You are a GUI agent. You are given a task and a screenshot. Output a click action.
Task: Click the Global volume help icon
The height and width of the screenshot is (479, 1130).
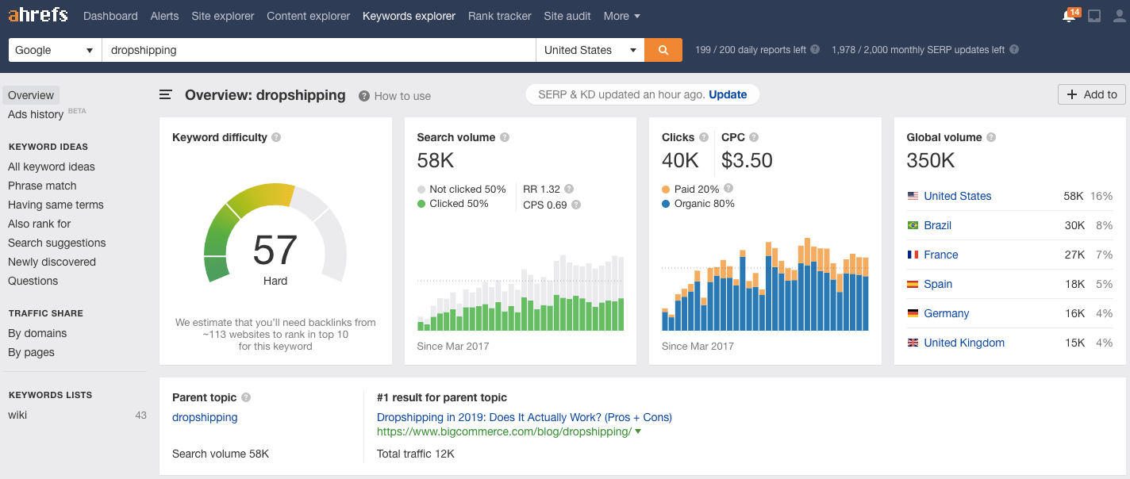click(991, 137)
